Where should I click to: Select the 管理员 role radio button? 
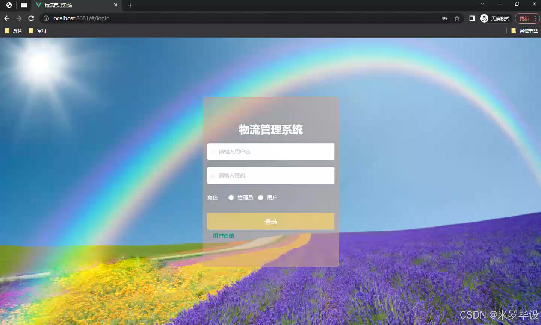231,197
